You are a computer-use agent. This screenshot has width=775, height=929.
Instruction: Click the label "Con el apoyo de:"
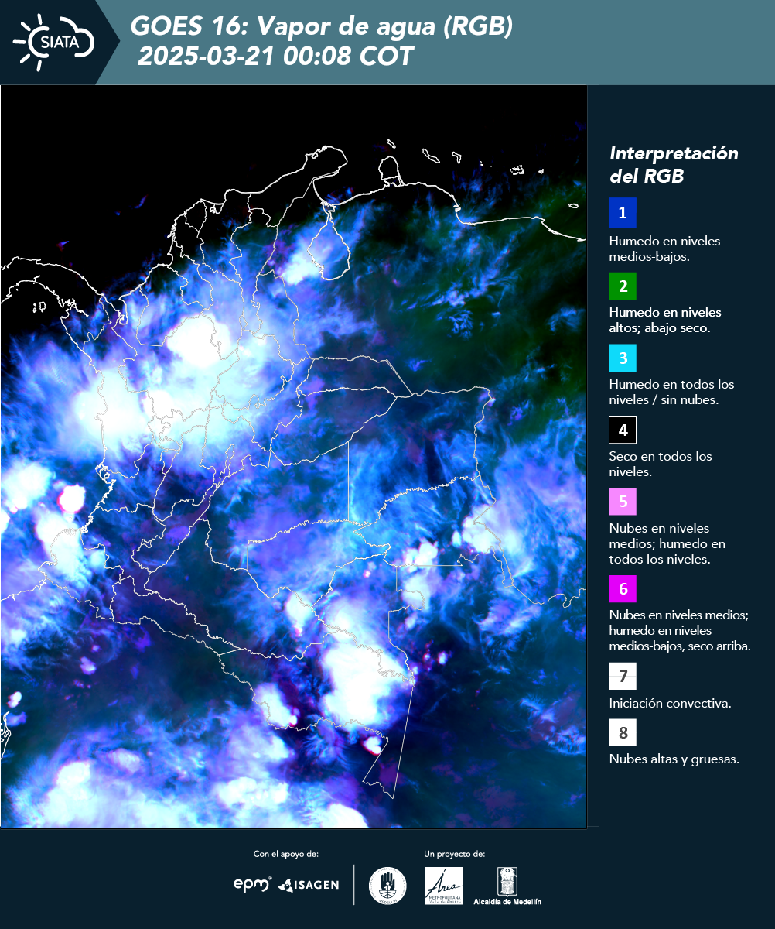[286, 854]
